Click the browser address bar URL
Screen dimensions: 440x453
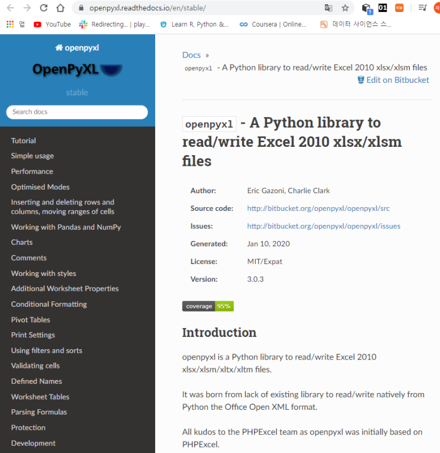point(147,8)
